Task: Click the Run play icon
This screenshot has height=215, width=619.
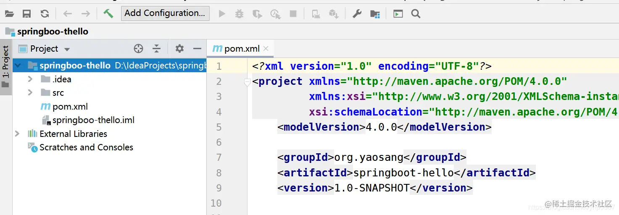Action: pyautogui.click(x=222, y=14)
